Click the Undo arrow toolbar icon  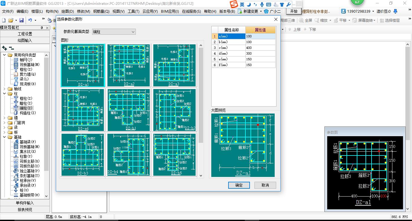pos(30,20)
